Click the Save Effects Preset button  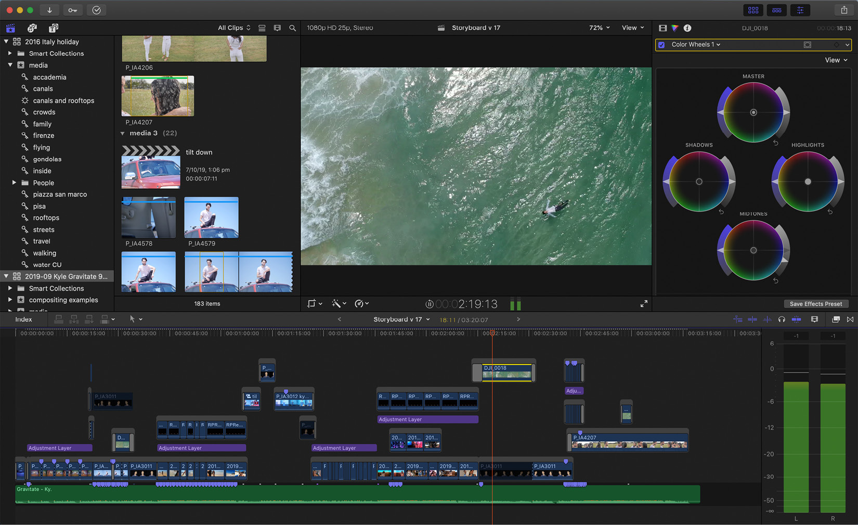click(815, 304)
